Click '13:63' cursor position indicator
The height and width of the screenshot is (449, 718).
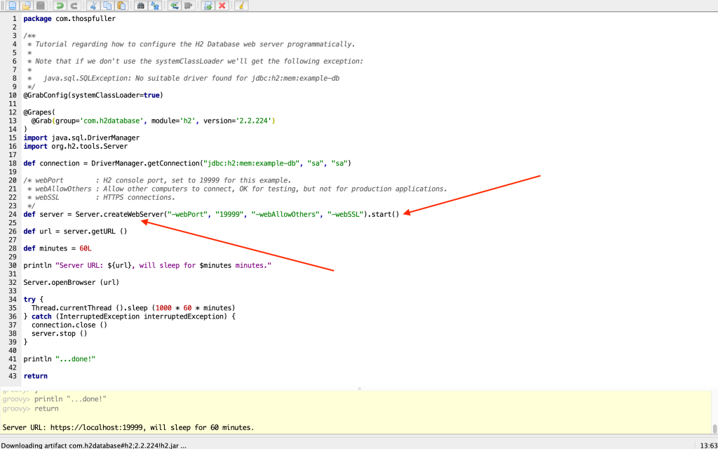[x=707, y=445]
